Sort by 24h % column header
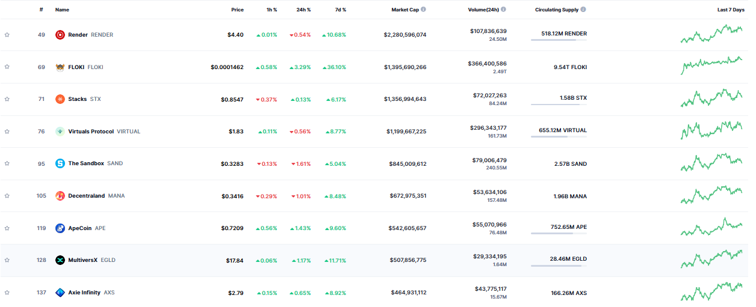The height and width of the screenshot is (307, 756). (x=303, y=10)
